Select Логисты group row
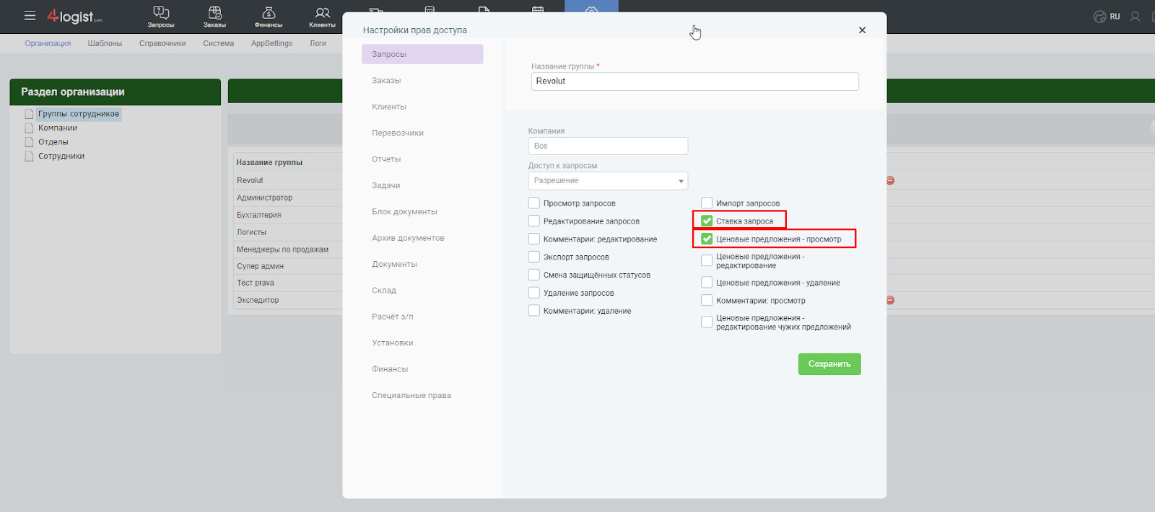Viewport: 1155px width, 512px height. click(251, 232)
